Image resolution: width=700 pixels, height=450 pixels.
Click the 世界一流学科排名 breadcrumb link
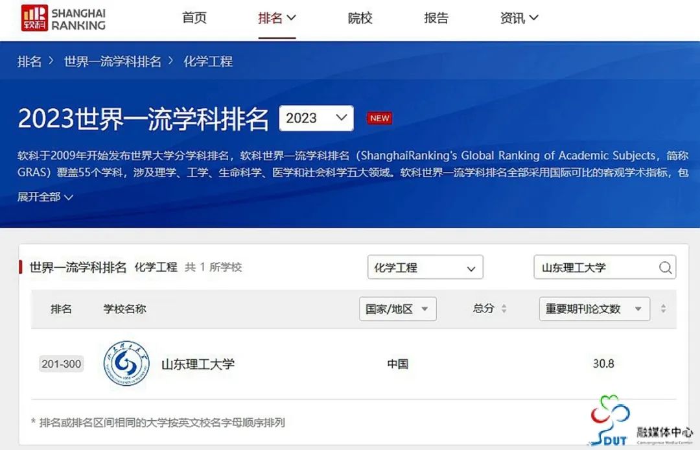113,61
